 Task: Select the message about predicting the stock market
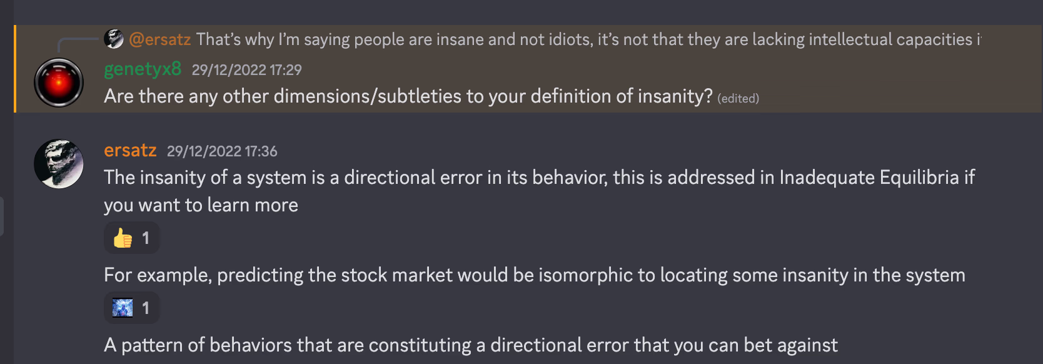[535, 275]
